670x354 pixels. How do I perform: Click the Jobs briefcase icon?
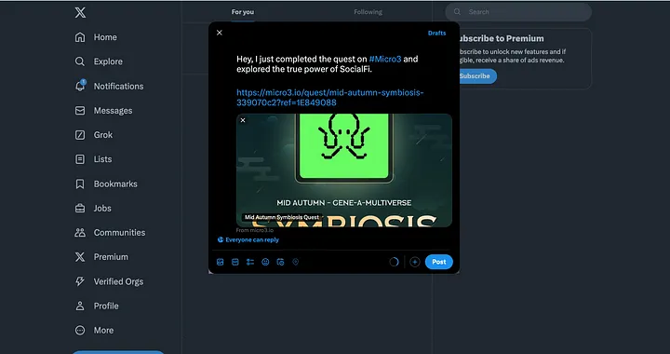pyautogui.click(x=80, y=209)
